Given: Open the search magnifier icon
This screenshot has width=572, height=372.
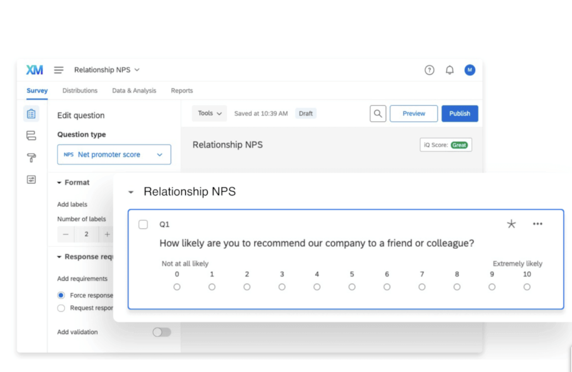Looking at the screenshot, I should click(x=378, y=113).
